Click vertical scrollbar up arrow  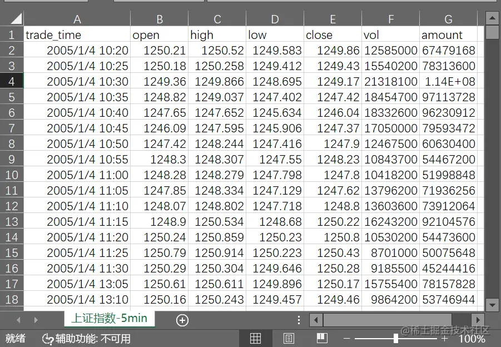pos(492,18)
